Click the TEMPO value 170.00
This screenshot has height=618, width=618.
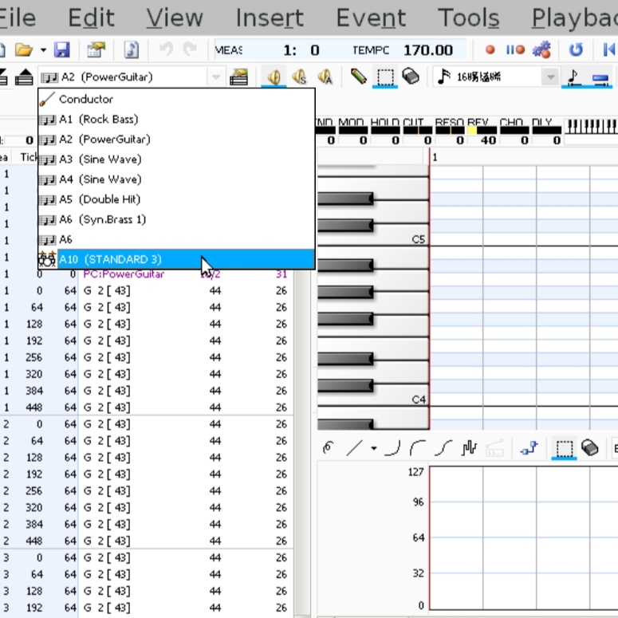click(x=428, y=50)
